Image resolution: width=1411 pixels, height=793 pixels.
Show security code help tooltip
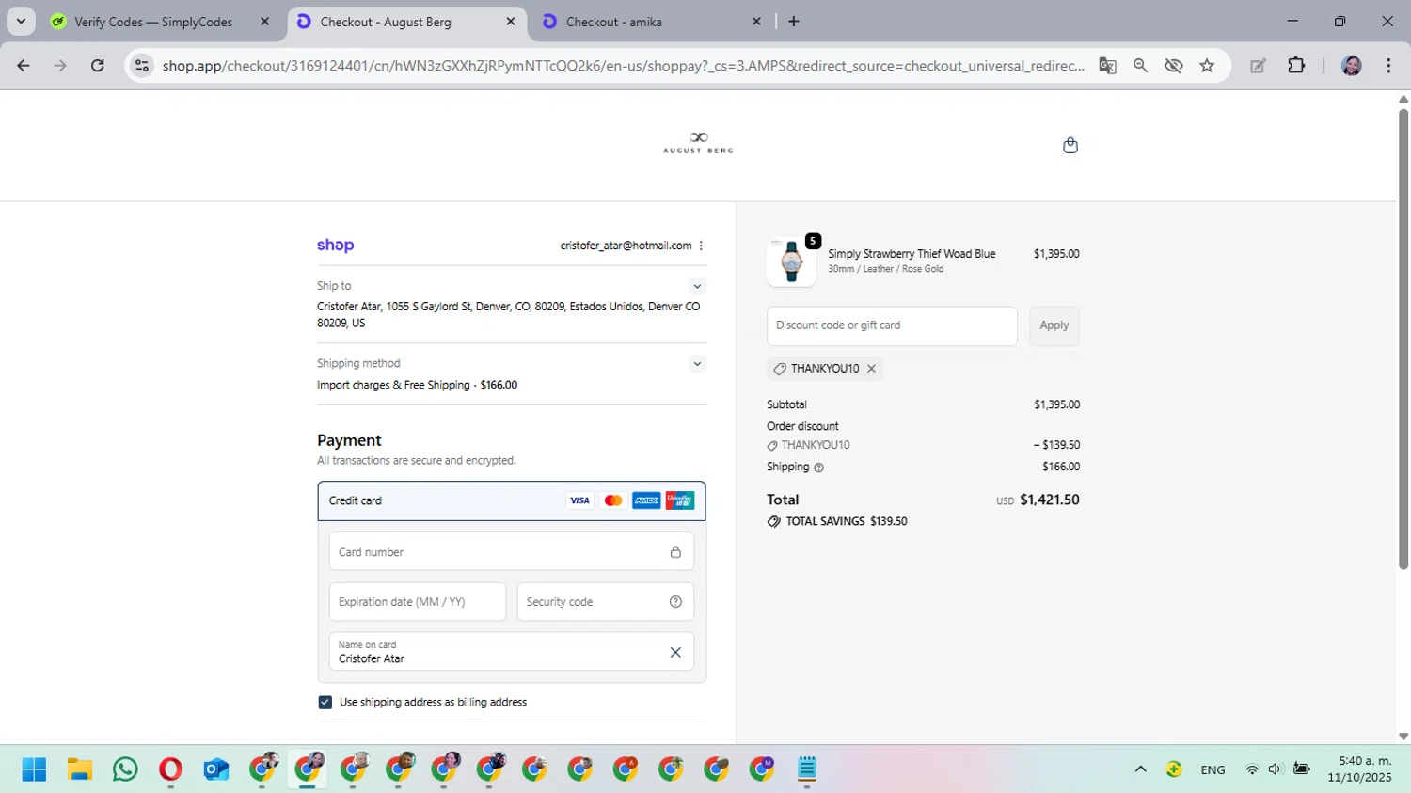click(x=675, y=602)
